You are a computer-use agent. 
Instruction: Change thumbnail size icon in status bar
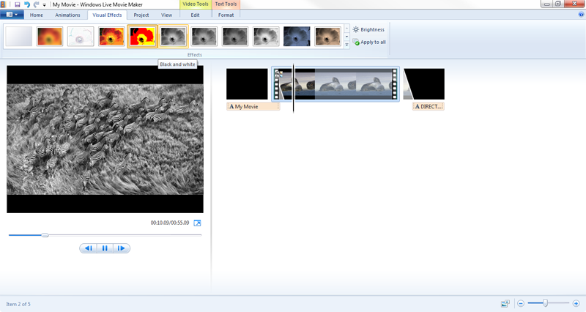coord(505,303)
